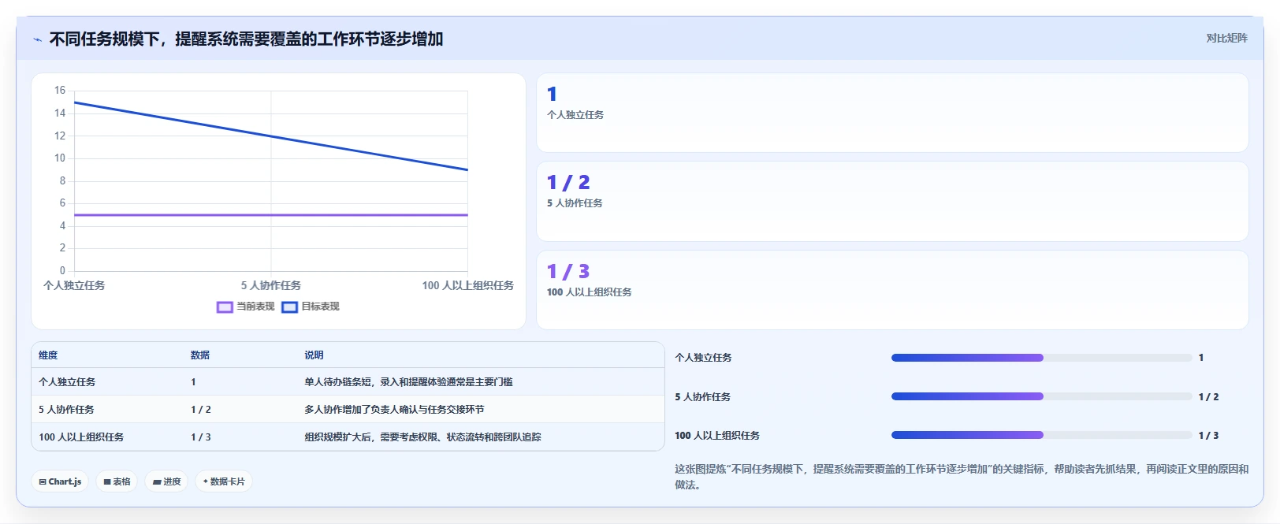Click 5 人协作任务 caption in the middle card
Screen dimensions: 1280x524
click(x=575, y=203)
